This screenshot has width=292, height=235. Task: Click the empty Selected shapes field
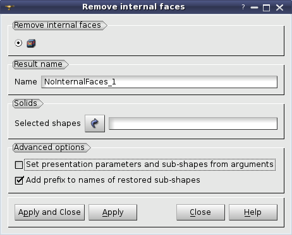click(193, 123)
